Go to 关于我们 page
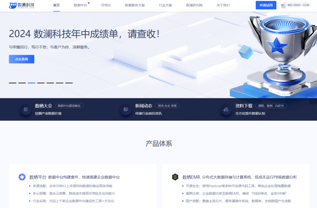Screen dimensions: 317x208 click(x=223, y=5)
